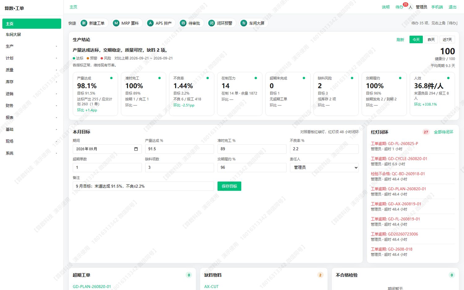Viewport: 464px width, 290px height.
Task: Click 全部待闭环 link
Action: [444, 132]
